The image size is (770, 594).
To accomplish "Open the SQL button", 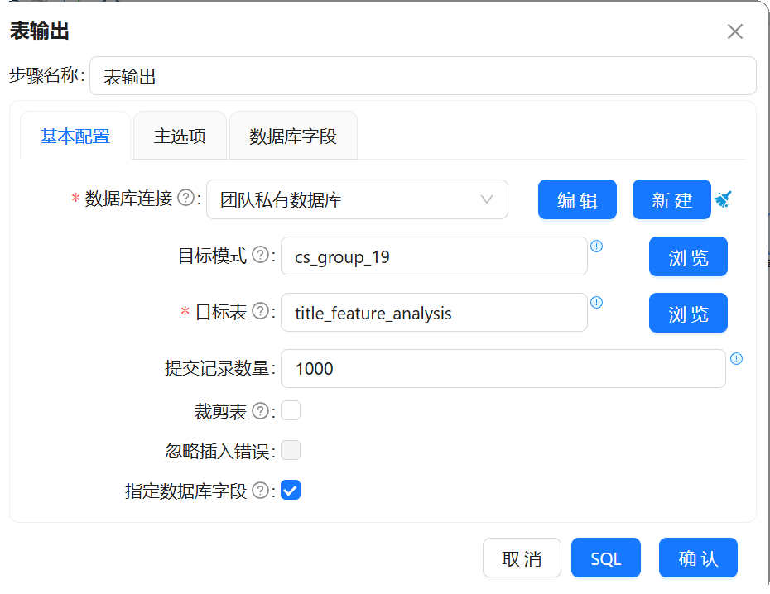I will click(605, 558).
